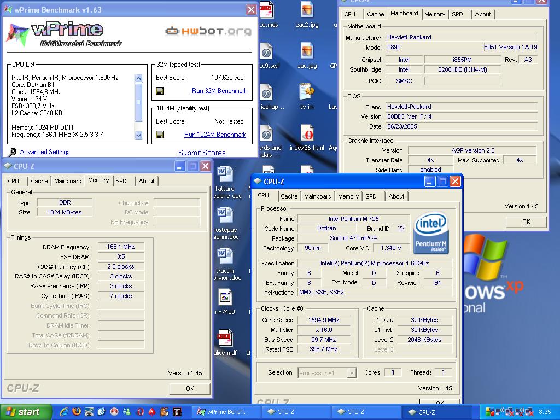The width and height of the screenshot is (560, 420).
Task: Click the Run 1024M Benchmark link
Action: pos(215,135)
